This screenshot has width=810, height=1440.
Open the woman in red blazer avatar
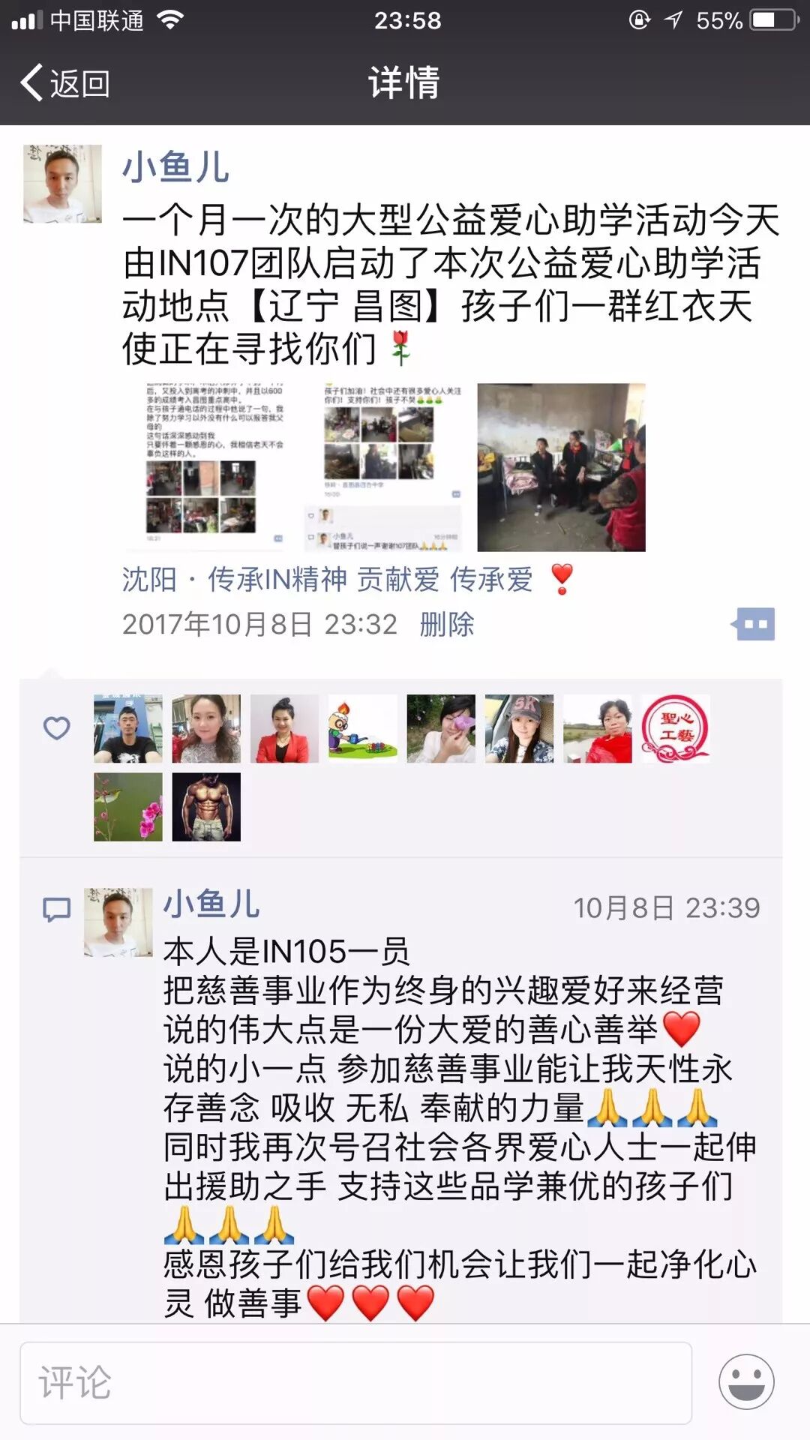(x=284, y=728)
